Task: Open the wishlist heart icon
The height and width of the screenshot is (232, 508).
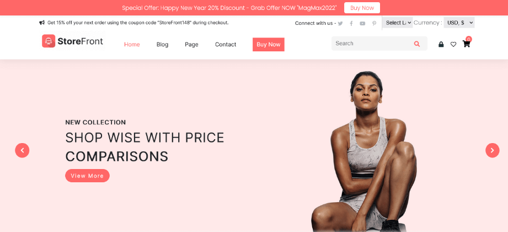Action: click(x=453, y=44)
